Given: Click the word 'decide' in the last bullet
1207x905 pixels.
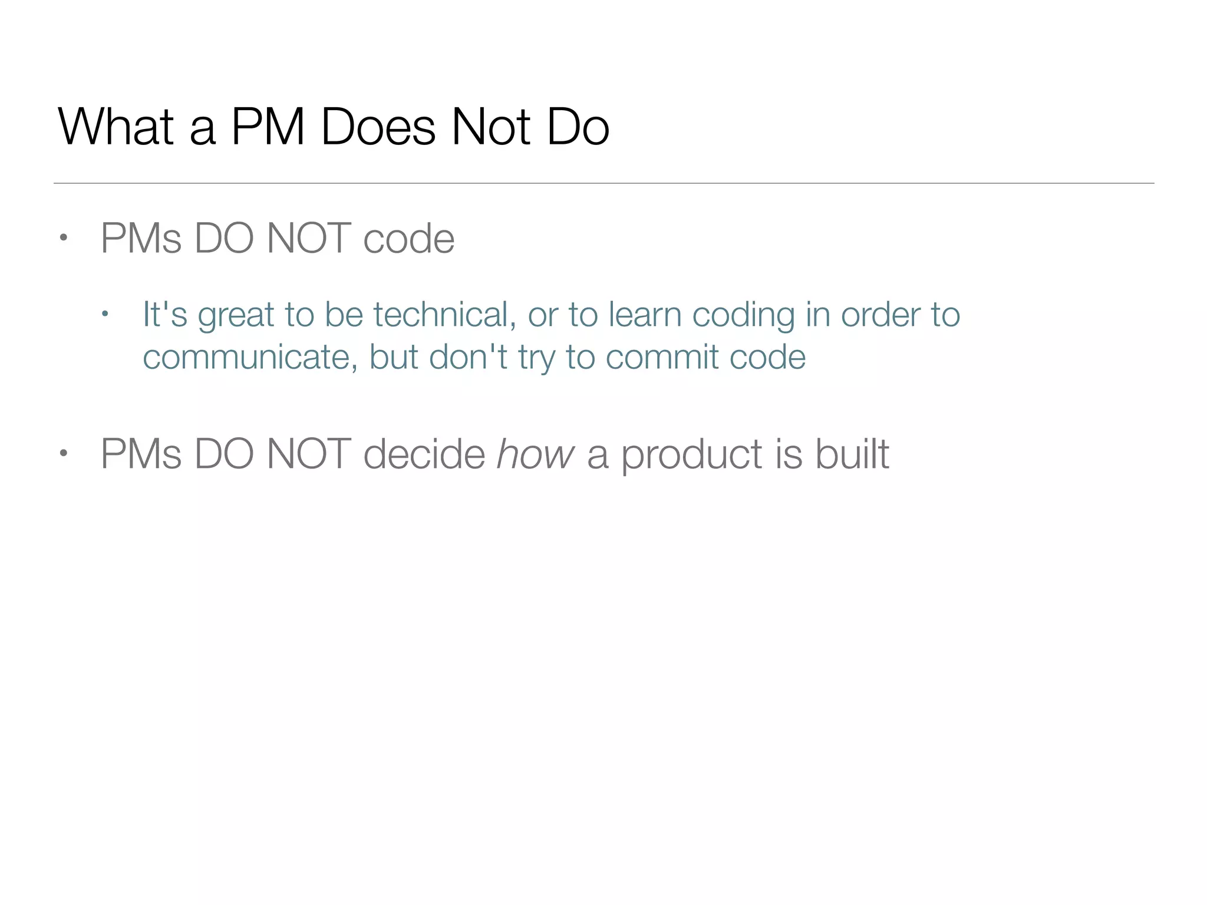Looking at the screenshot, I should [424, 454].
